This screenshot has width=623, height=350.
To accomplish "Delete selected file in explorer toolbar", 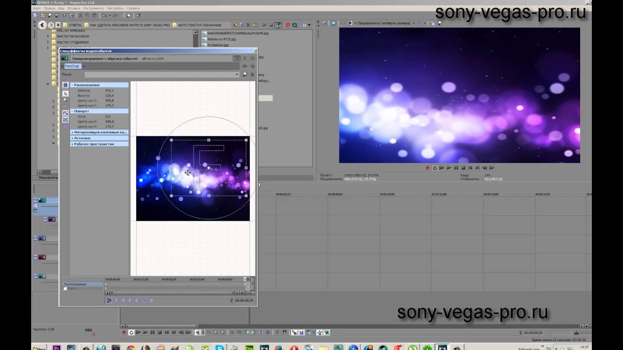I will [248, 25].
